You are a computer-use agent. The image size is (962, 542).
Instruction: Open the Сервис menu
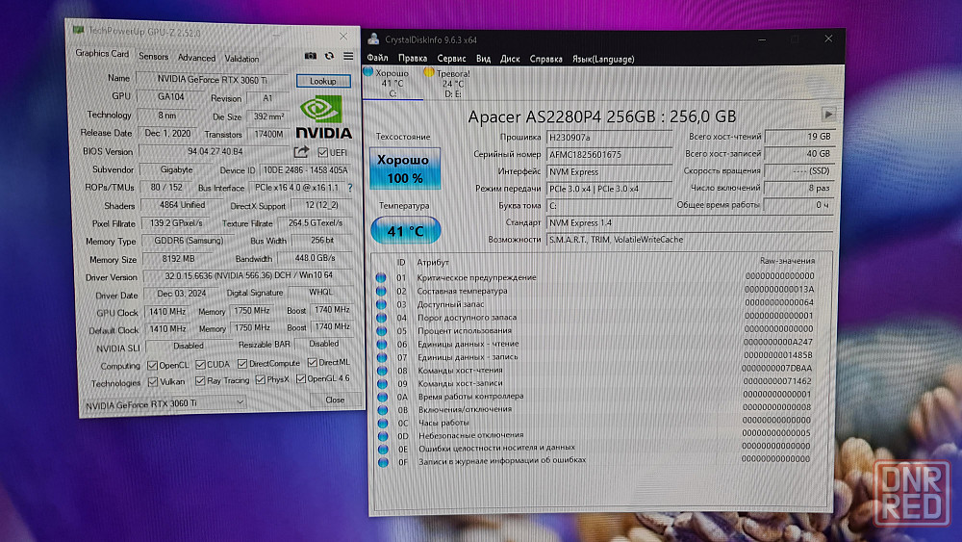pos(451,59)
